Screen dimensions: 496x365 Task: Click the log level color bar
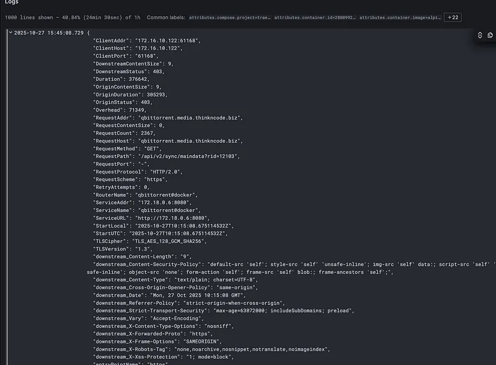point(6,186)
